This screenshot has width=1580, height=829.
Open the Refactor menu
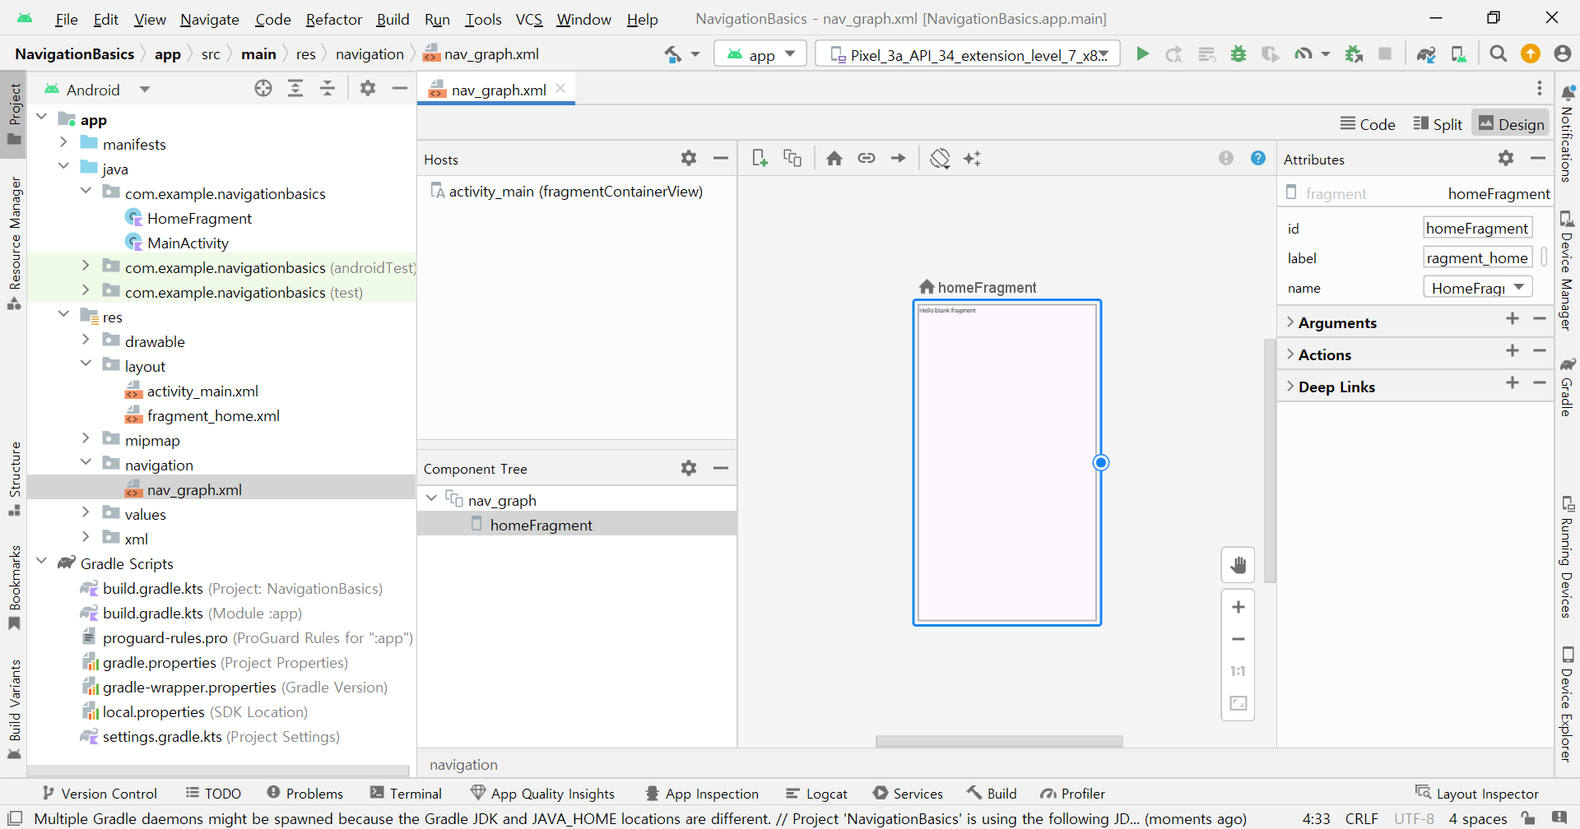tap(333, 19)
